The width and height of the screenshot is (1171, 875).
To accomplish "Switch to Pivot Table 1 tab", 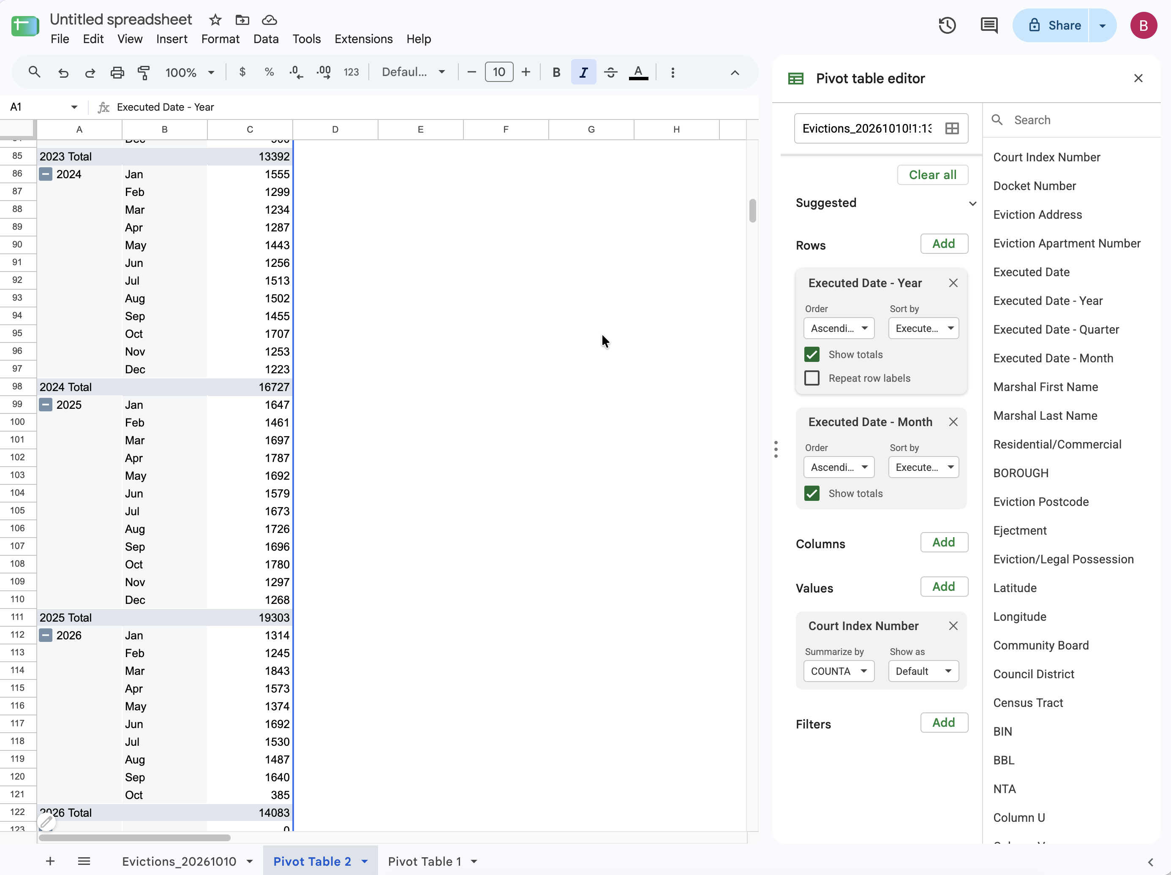I will tap(424, 861).
